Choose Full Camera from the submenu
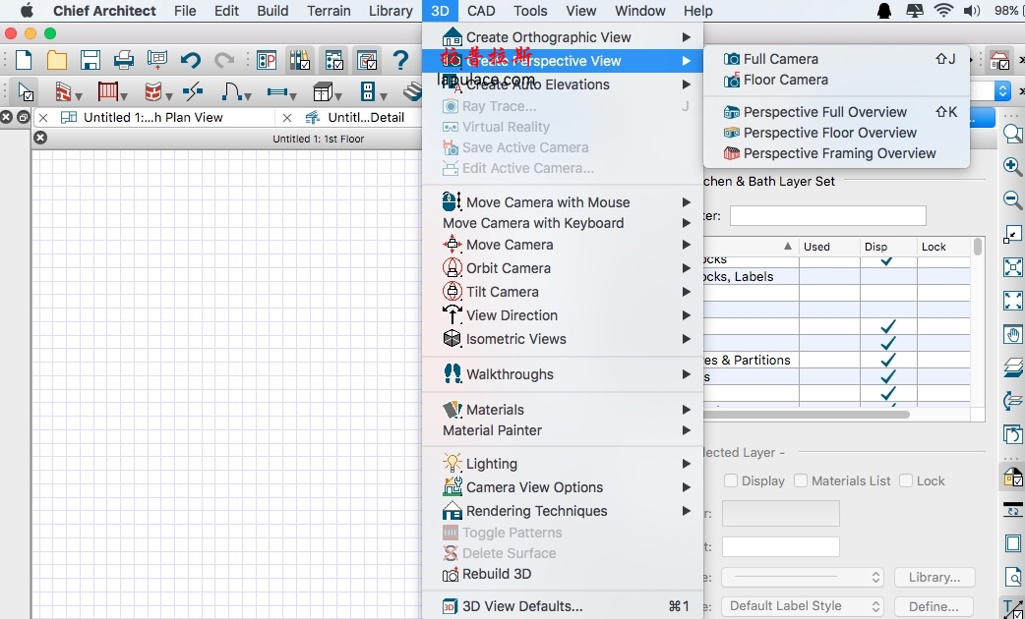Viewport: 1025px width, 619px height. (780, 59)
